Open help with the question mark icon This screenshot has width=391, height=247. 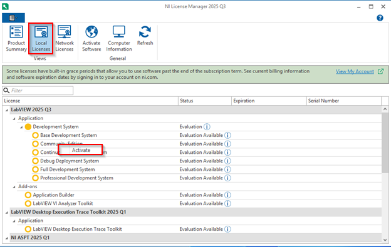380,18
